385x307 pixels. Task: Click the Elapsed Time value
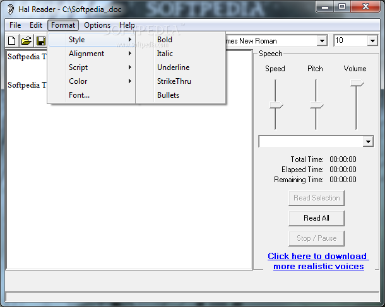(x=343, y=170)
